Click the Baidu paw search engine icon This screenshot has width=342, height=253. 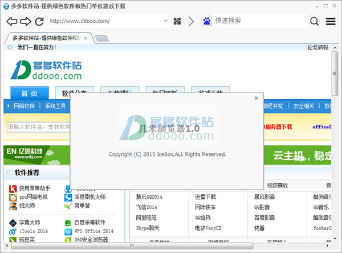coord(206,21)
